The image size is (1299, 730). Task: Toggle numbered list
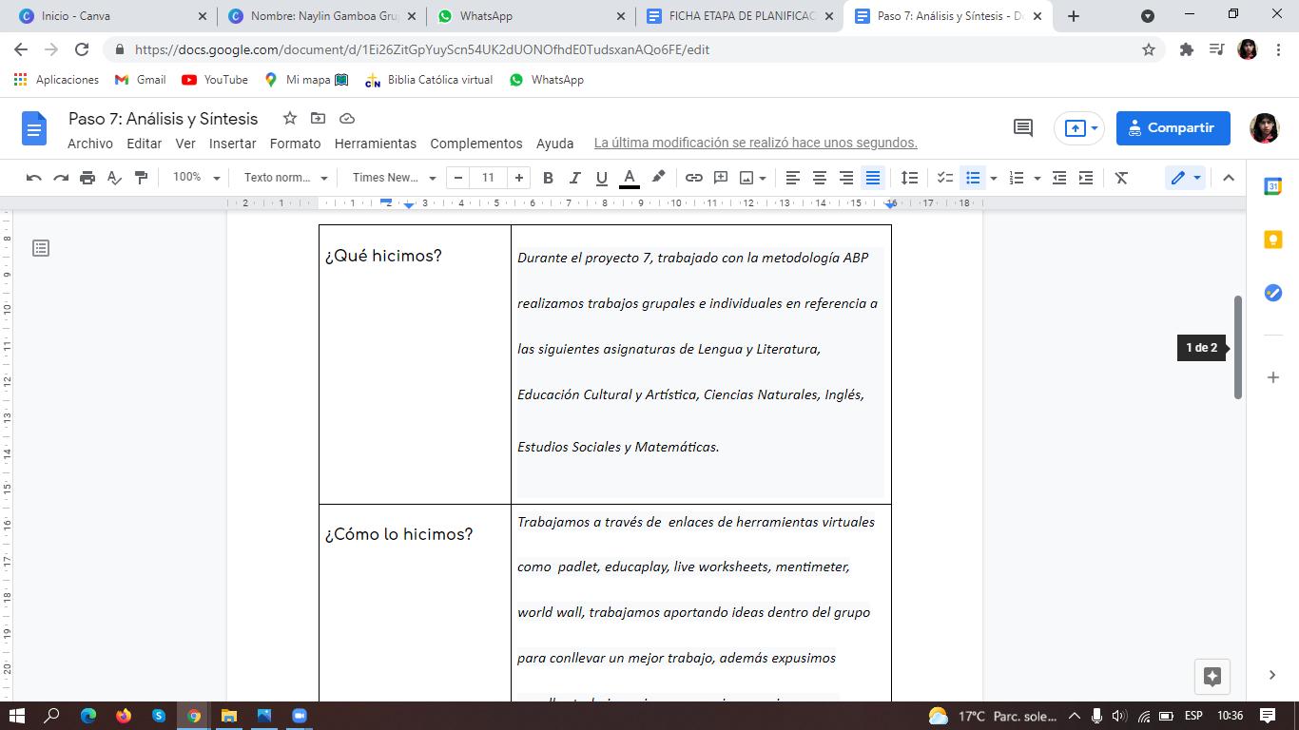pyautogui.click(x=1017, y=178)
